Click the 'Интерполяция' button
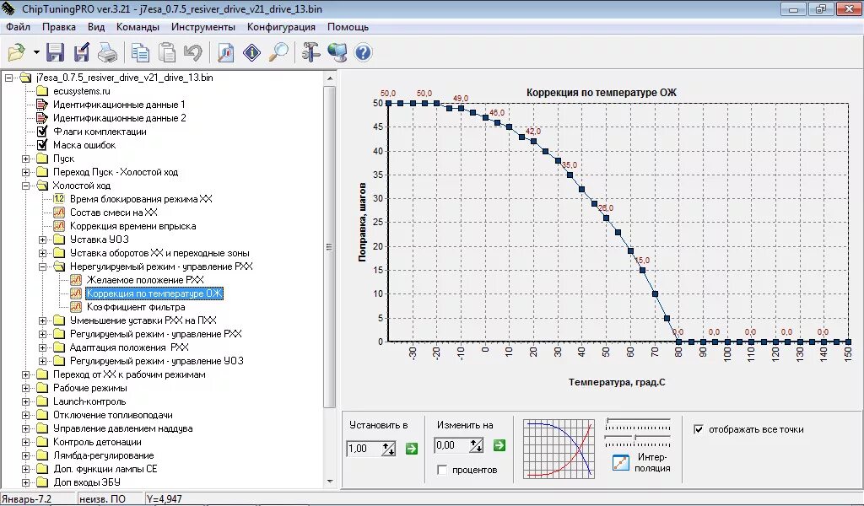 (x=641, y=462)
